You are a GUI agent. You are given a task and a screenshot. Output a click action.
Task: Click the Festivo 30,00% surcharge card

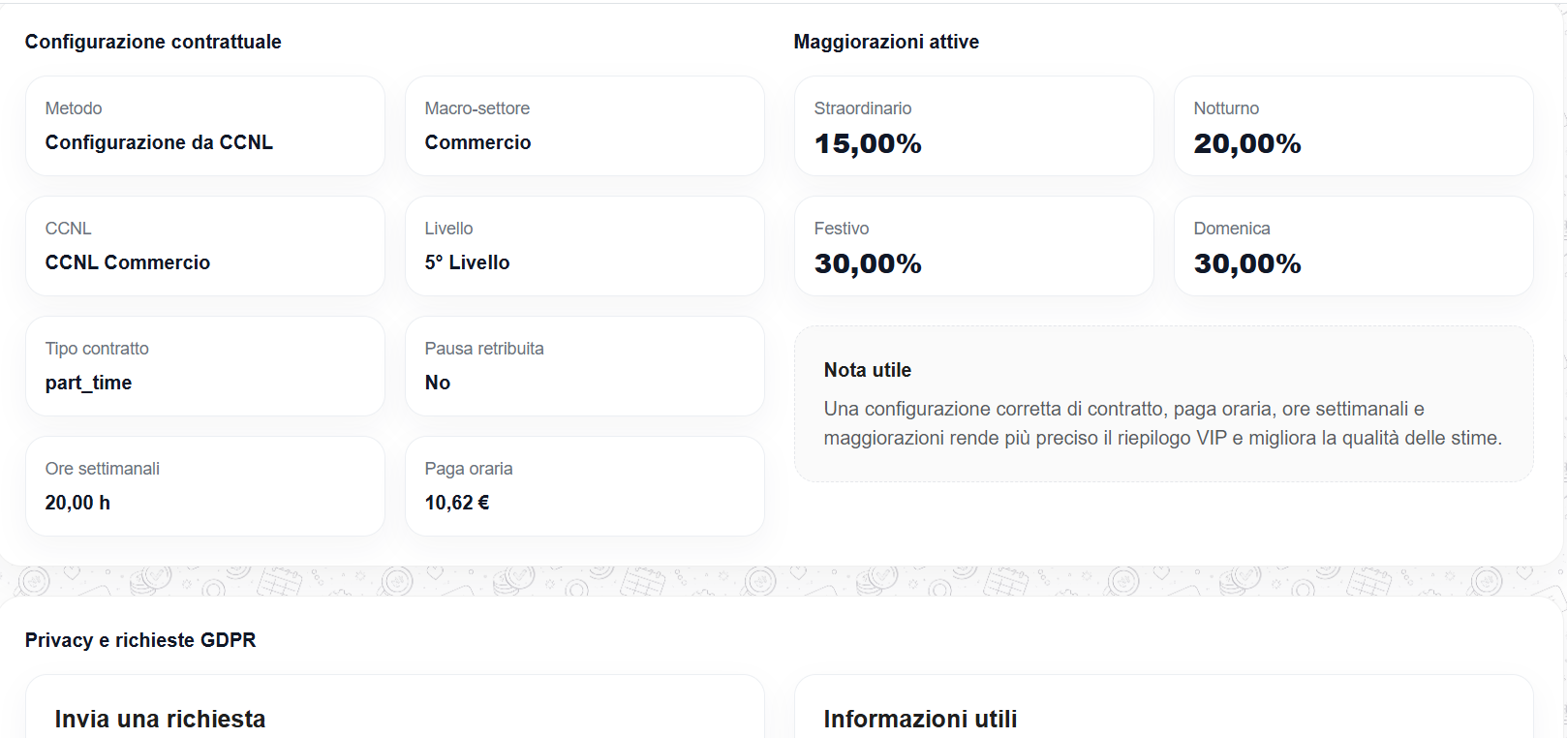point(973,246)
